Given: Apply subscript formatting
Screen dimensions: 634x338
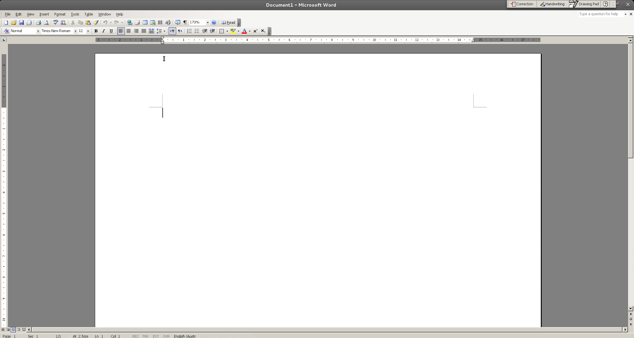Looking at the screenshot, I should coord(263,31).
